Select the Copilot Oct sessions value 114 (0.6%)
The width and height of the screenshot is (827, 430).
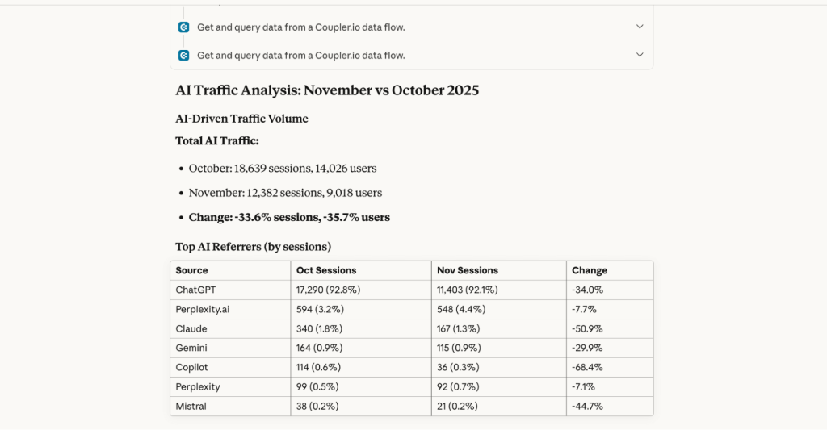tap(318, 367)
